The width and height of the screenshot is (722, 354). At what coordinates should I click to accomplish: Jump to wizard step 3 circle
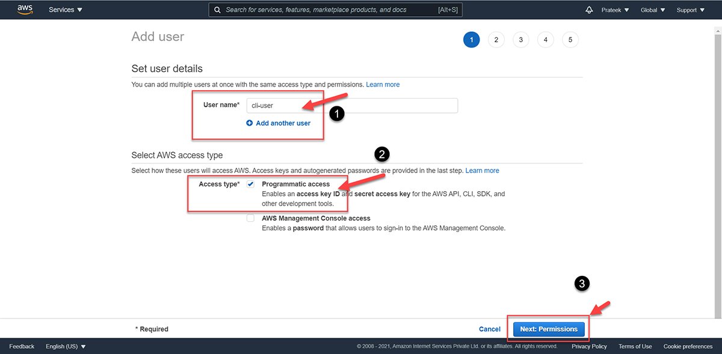(520, 40)
